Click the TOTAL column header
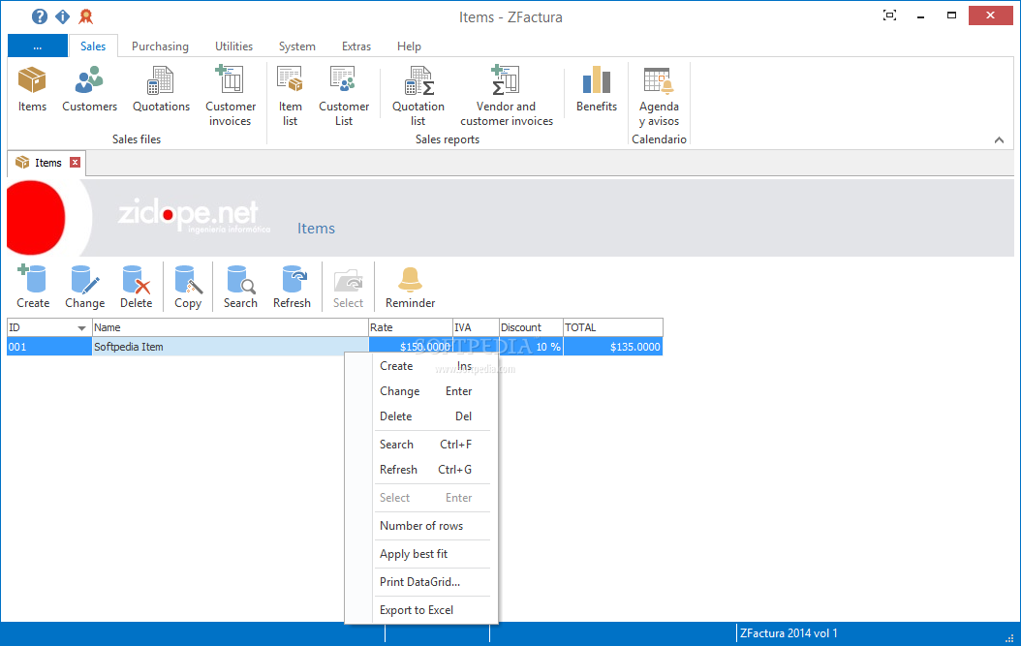The height and width of the screenshot is (646, 1021). [x=613, y=327]
